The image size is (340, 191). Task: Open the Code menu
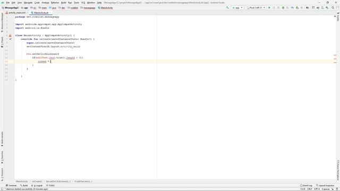pos(37,3)
